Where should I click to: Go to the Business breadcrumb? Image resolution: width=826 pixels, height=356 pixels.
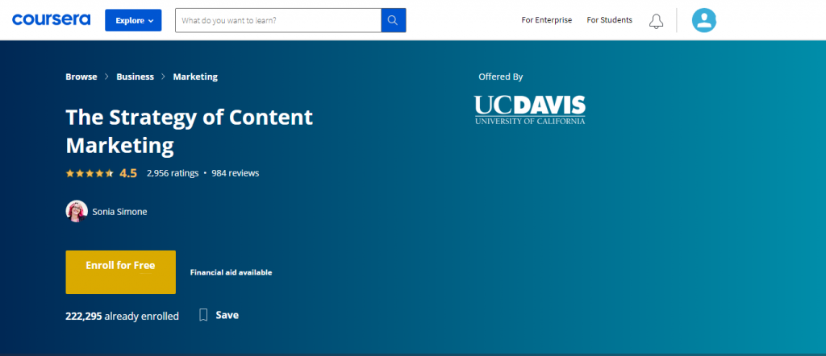point(135,77)
